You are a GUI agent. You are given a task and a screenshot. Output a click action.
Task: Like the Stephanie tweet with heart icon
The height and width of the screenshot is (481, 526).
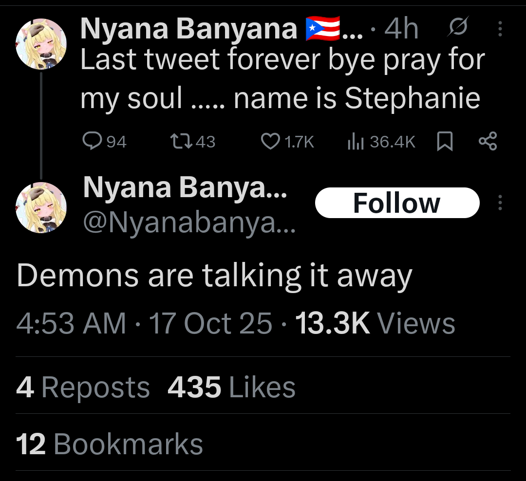pyautogui.click(x=270, y=141)
